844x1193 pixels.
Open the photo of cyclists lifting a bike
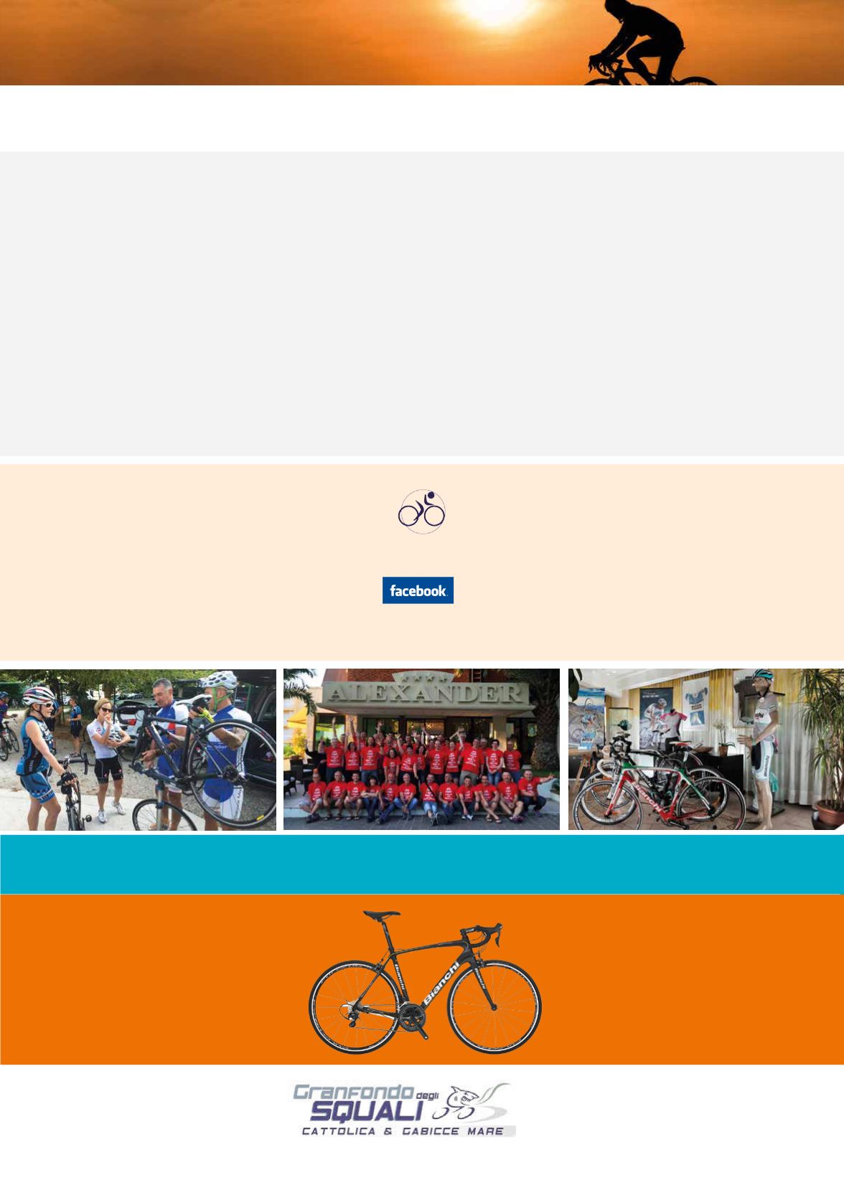click(x=138, y=750)
